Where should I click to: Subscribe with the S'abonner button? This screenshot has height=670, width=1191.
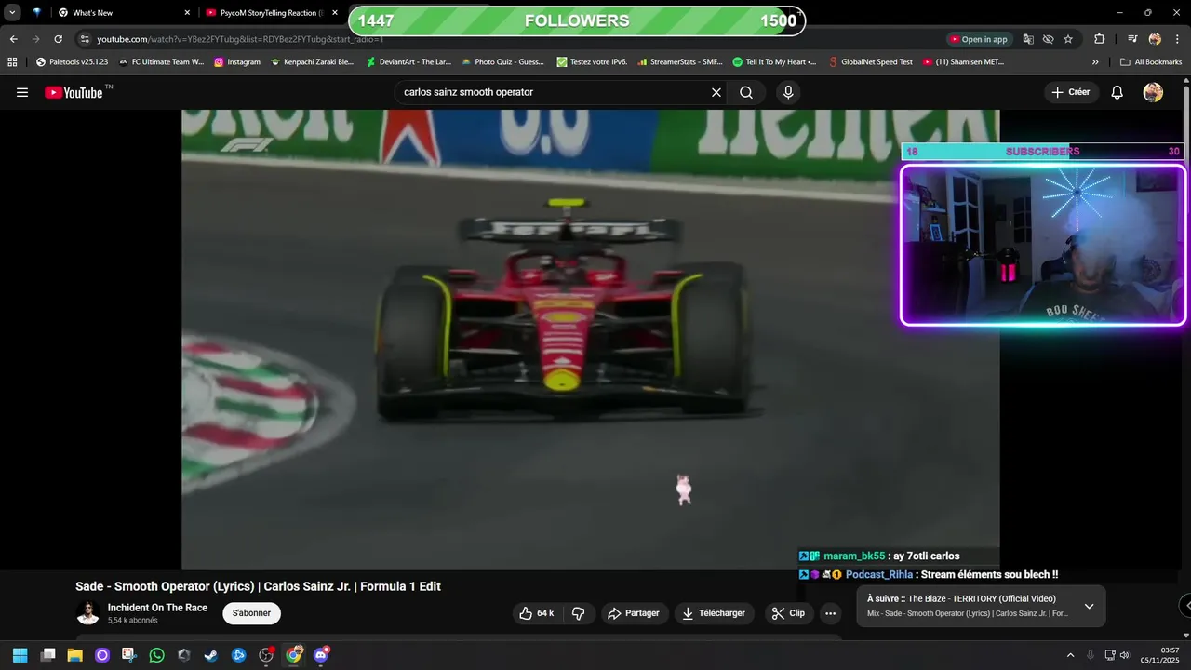pyautogui.click(x=251, y=613)
